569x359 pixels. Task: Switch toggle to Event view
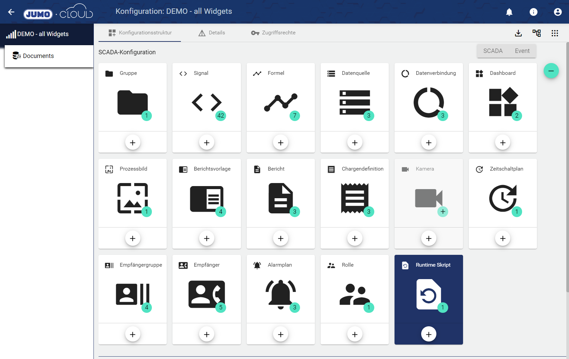pos(522,51)
